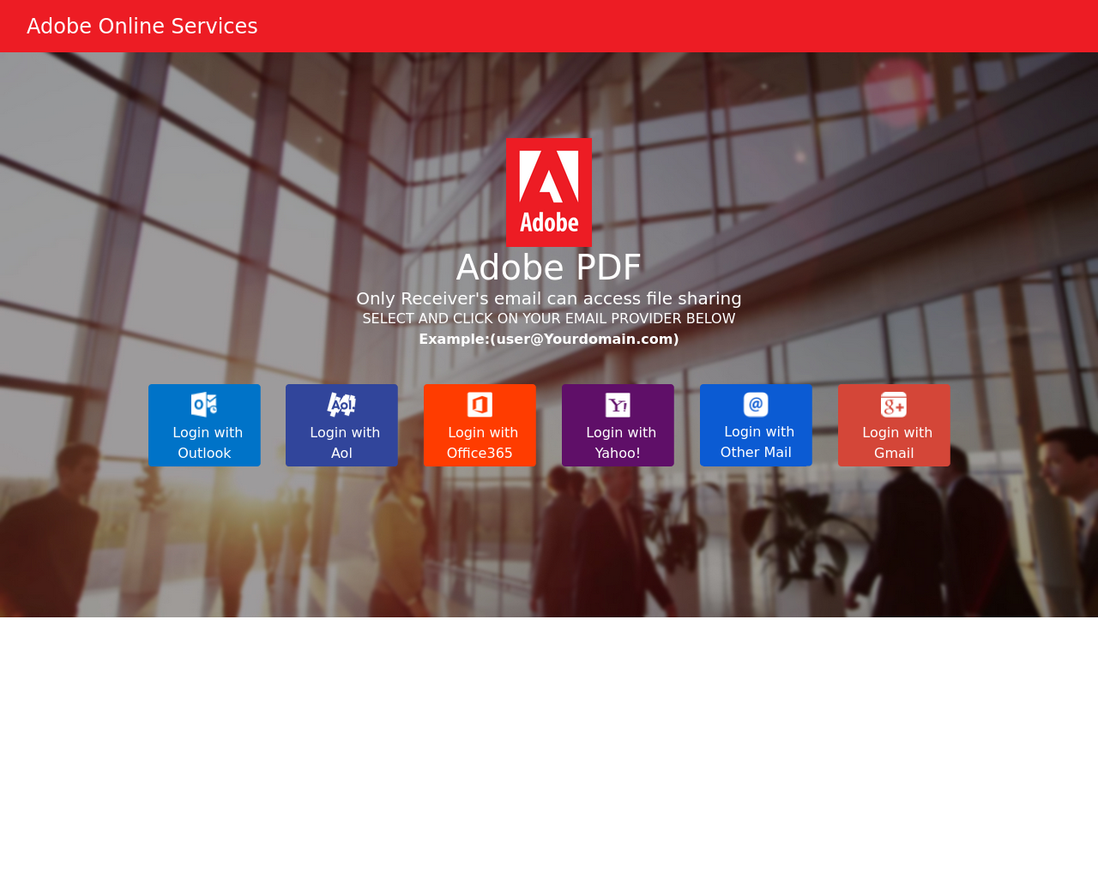
Task: Click the Other Mail @ icon
Action: pyautogui.click(x=756, y=404)
